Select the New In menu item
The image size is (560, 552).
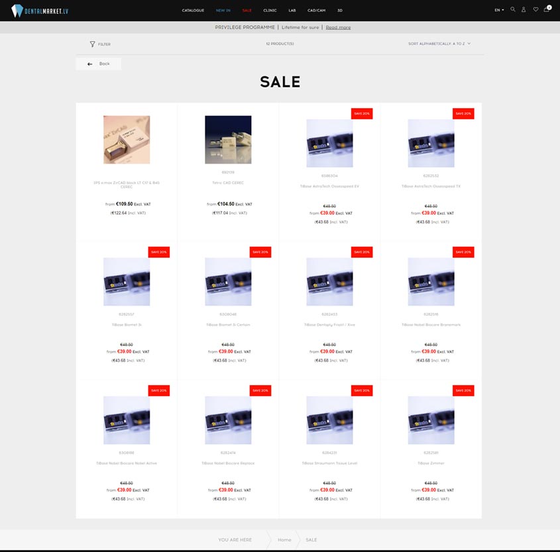(x=223, y=11)
